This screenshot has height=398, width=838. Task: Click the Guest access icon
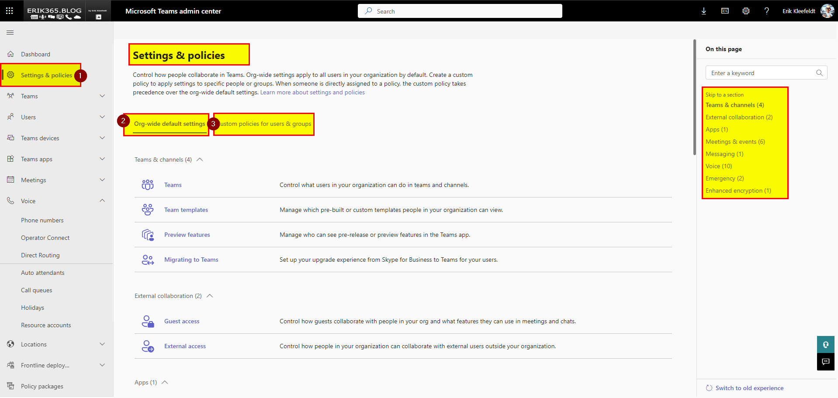(x=148, y=322)
